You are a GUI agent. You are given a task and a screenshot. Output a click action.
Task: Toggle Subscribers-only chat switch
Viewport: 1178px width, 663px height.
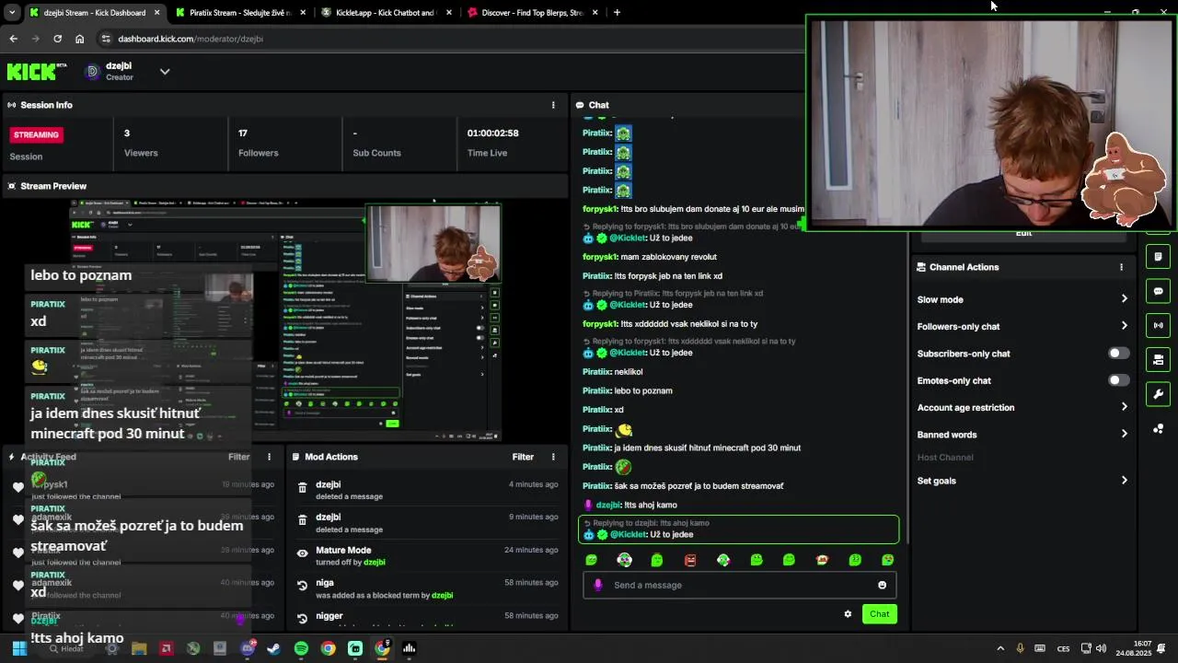(x=1118, y=354)
